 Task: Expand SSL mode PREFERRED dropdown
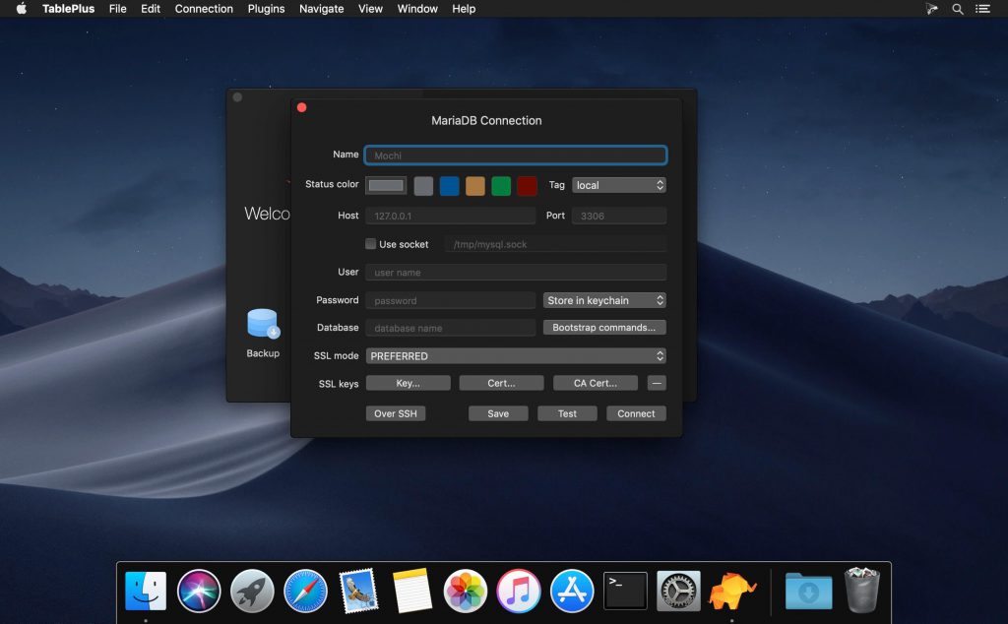[516, 356]
